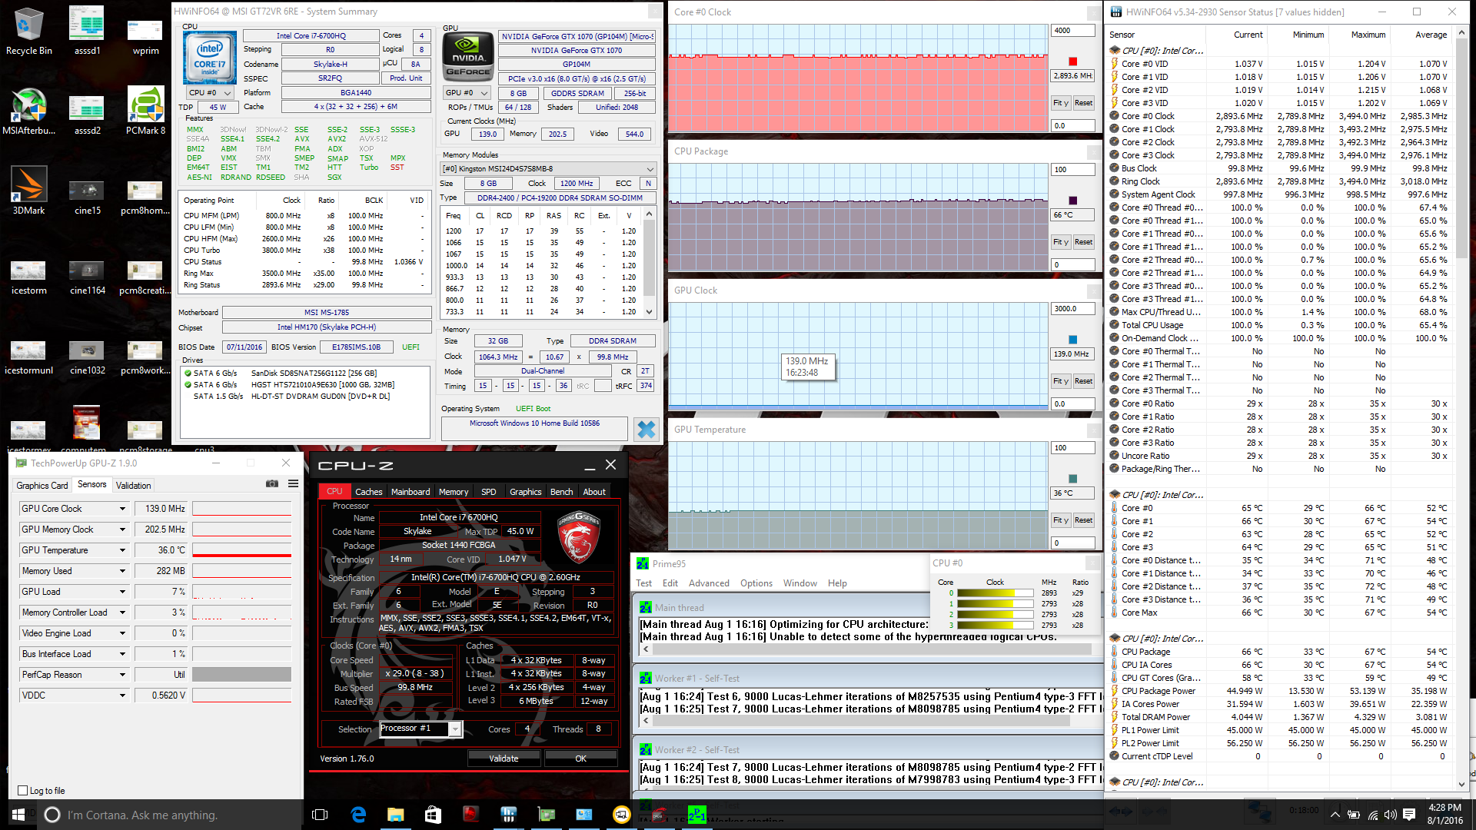Click the 3000.0 max value field on GPU Clock graph
The image size is (1476, 830).
(1072, 309)
